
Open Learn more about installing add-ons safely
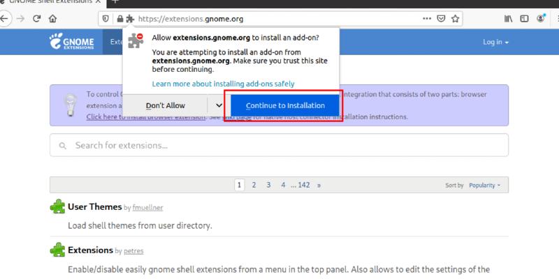(223, 84)
